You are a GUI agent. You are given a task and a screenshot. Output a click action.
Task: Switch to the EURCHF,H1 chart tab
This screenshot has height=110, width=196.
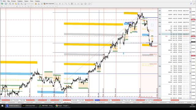click(x=172, y=103)
